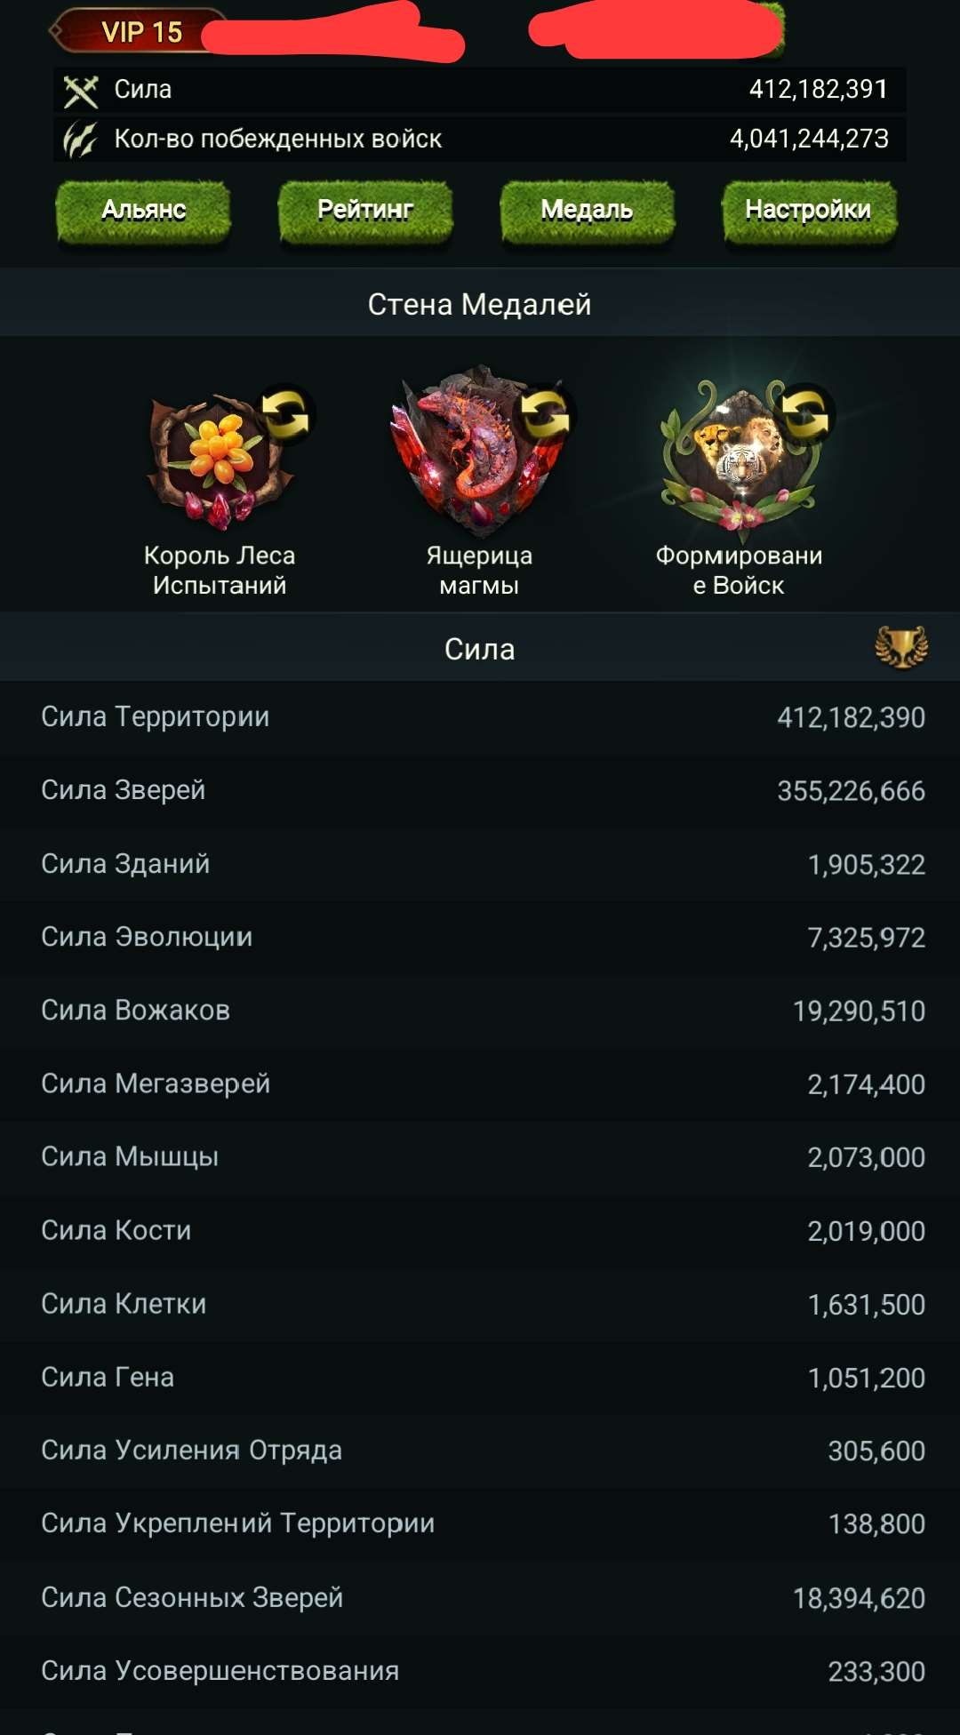Viewport: 960px width, 1735px height.
Task: Tap the swap icon on Король Леса Испытаний medal
Action: tap(285, 415)
